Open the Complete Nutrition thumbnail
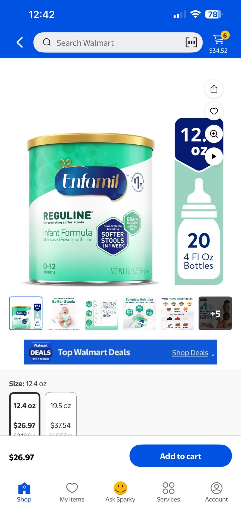The width and height of the screenshot is (241, 523). click(139, 313)
